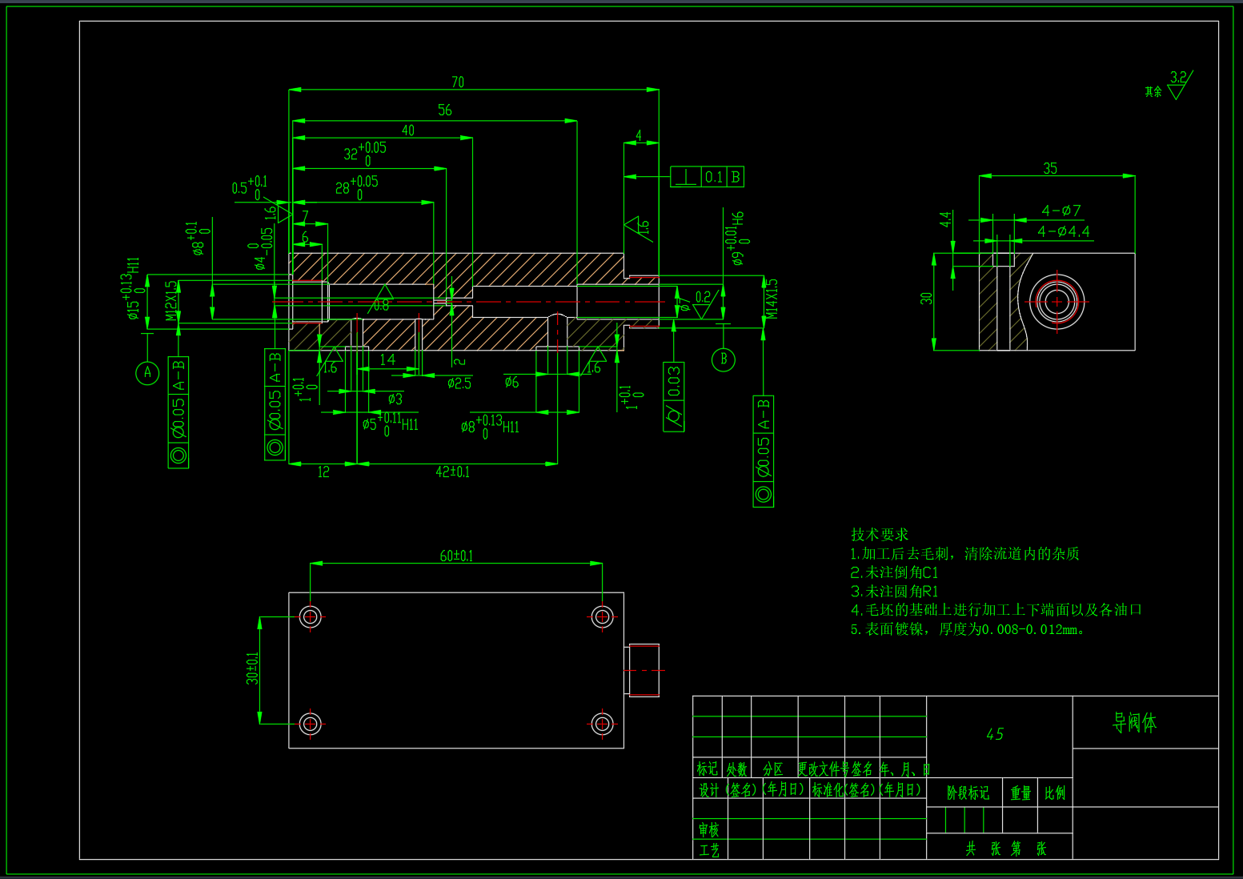Click the ø6 diameter label
The image size is (1243, 879).
click(511, 382)
